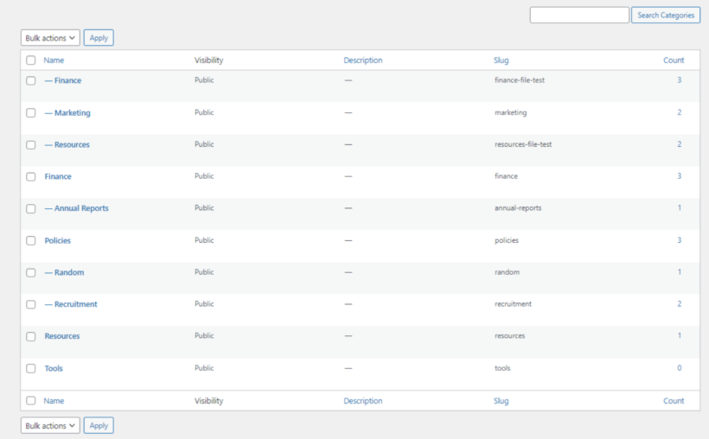This screenshot has height=439, width=709.
Task: Open the Tools category
Action: pos(54,368)
